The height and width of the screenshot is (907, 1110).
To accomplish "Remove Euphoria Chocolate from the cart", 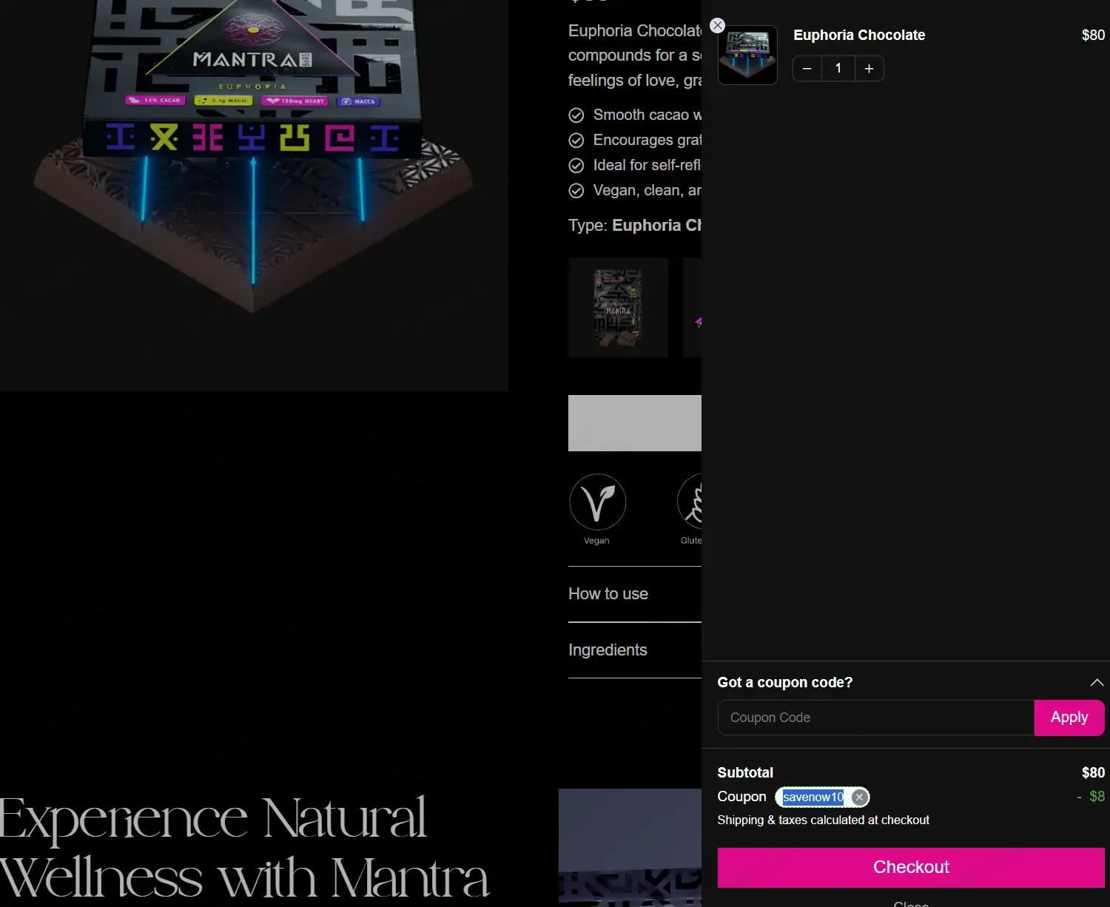I will 717,25.
